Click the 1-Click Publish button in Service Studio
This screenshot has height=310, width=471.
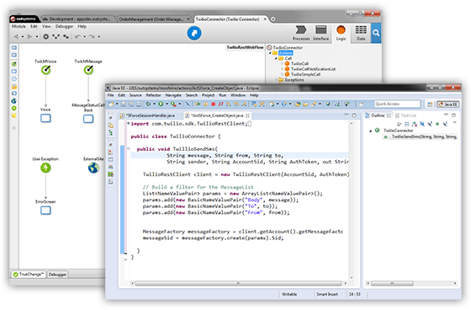(x=194, y=33)
